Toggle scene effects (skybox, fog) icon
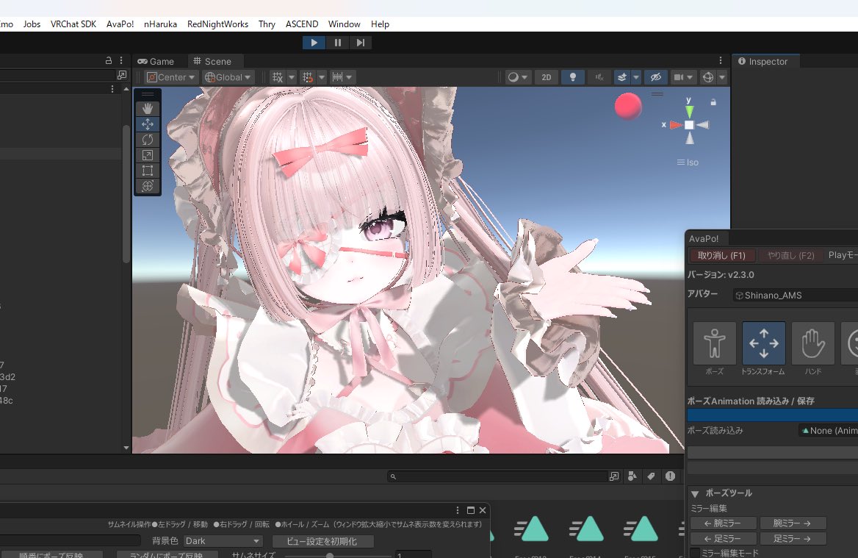The image size is (858, 558). (x=622, y=77)
